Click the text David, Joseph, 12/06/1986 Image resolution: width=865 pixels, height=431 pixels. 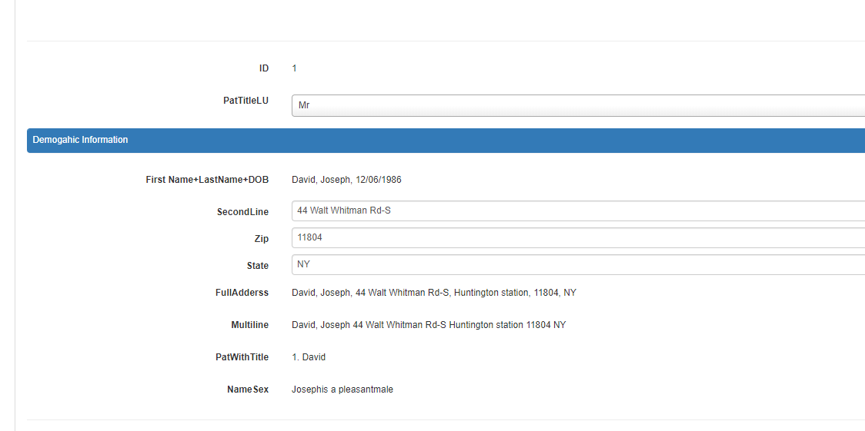coord(346,180)
